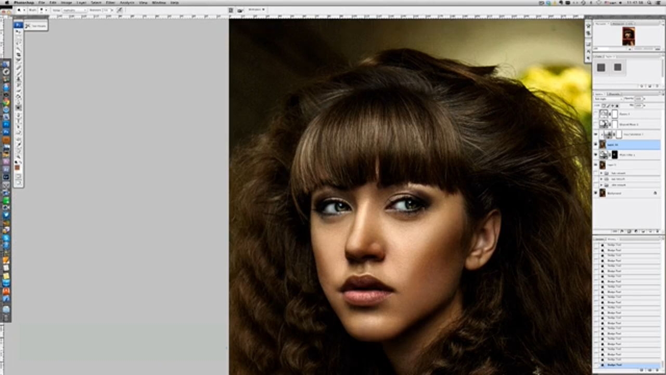The width and height of the screenshot is (666, 375).
Task: Select the Pen tool
Action: coord(19,114)
